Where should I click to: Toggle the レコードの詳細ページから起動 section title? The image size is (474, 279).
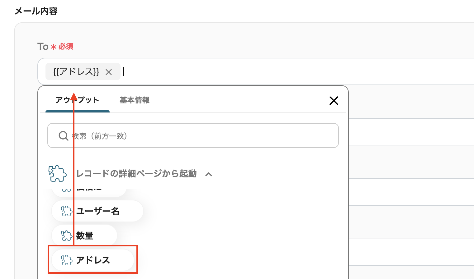[136, 173]
